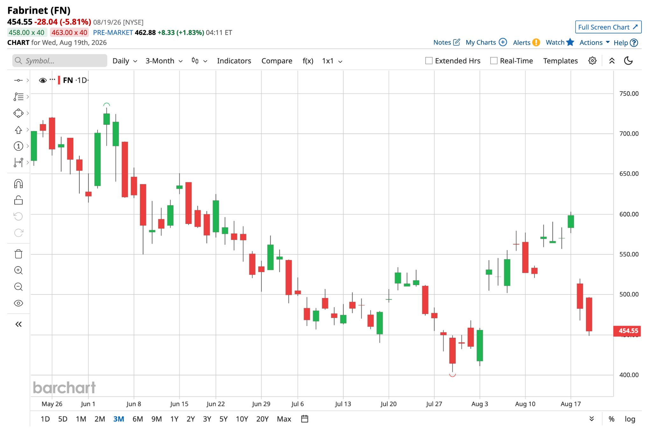Select the 3M time range
This screenshot has height=440, width=652.
[x=119, y=419]
